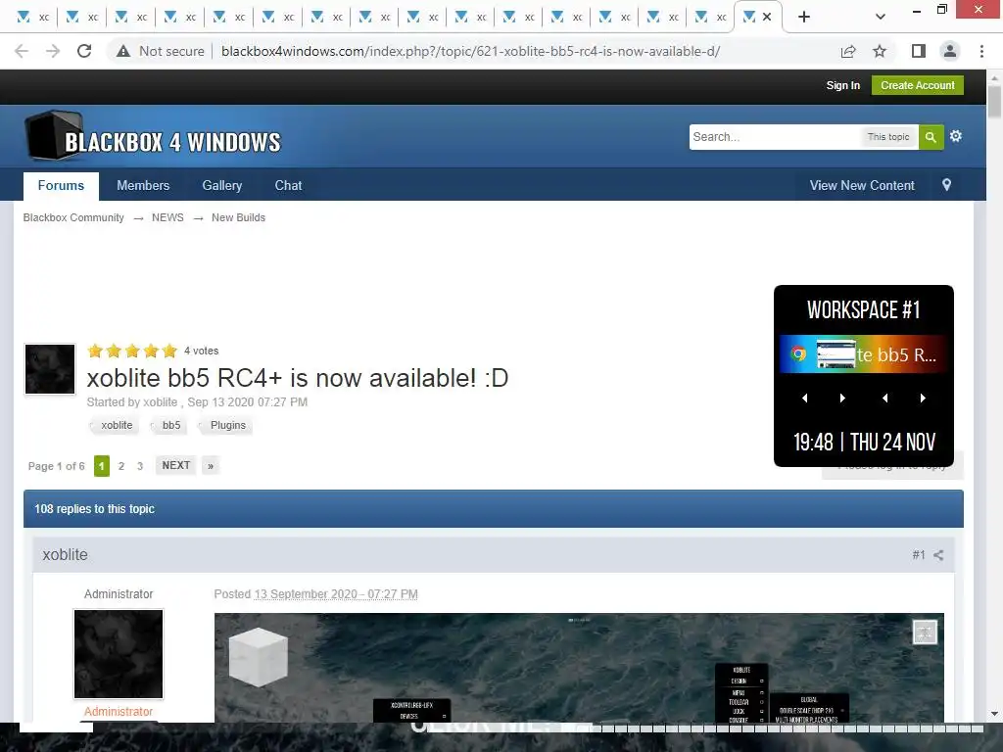Click the Chrome icon in workspace widget
This screenshot has height=752, width=1003.
point(798,353)
